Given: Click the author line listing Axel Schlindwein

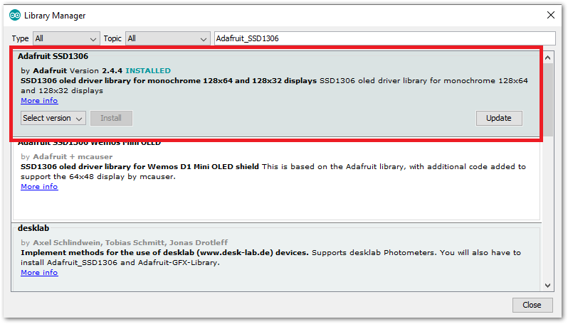Looking at the screenshot, I should [125, 243].
